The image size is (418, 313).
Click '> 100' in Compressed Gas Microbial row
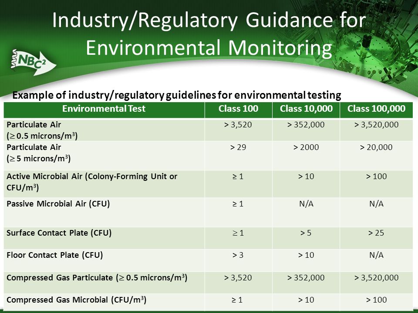pyautogui.click(x=376, y=300)
